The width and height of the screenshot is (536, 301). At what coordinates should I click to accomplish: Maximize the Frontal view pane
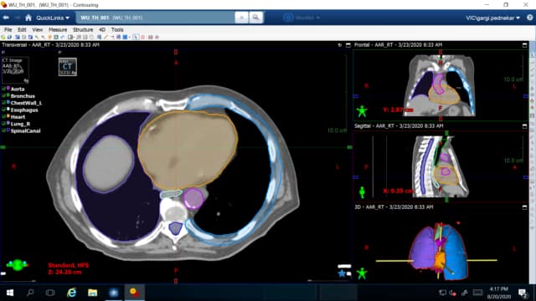525,45
